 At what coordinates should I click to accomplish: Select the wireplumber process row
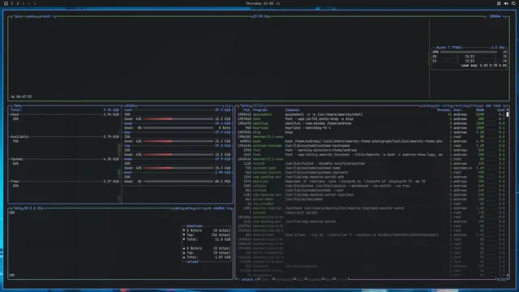point(371,200)
